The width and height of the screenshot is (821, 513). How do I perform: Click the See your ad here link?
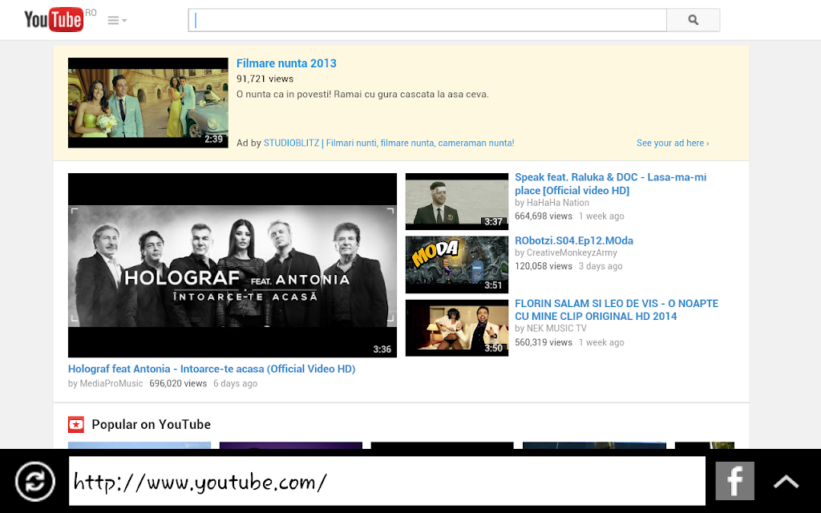[673, 143]
